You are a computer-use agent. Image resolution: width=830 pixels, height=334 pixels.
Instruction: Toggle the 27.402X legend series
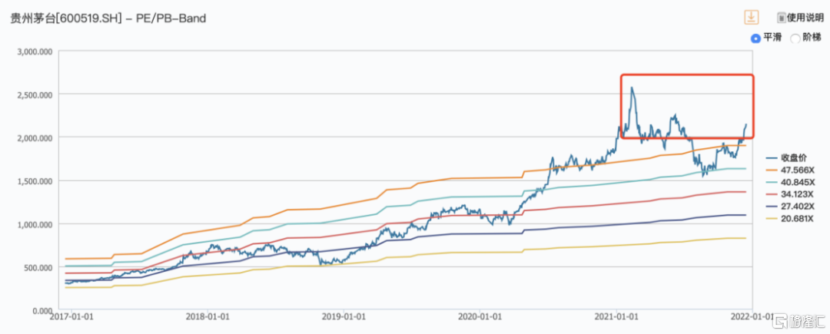(x=790, y=206)
